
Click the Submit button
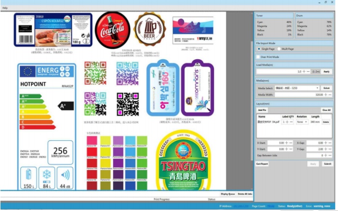[327, 164]
